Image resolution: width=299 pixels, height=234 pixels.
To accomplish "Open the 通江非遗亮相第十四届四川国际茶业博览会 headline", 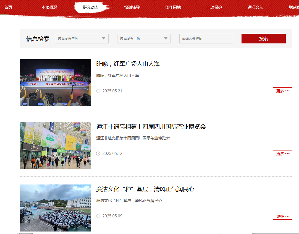I will [x=151, y=127].
